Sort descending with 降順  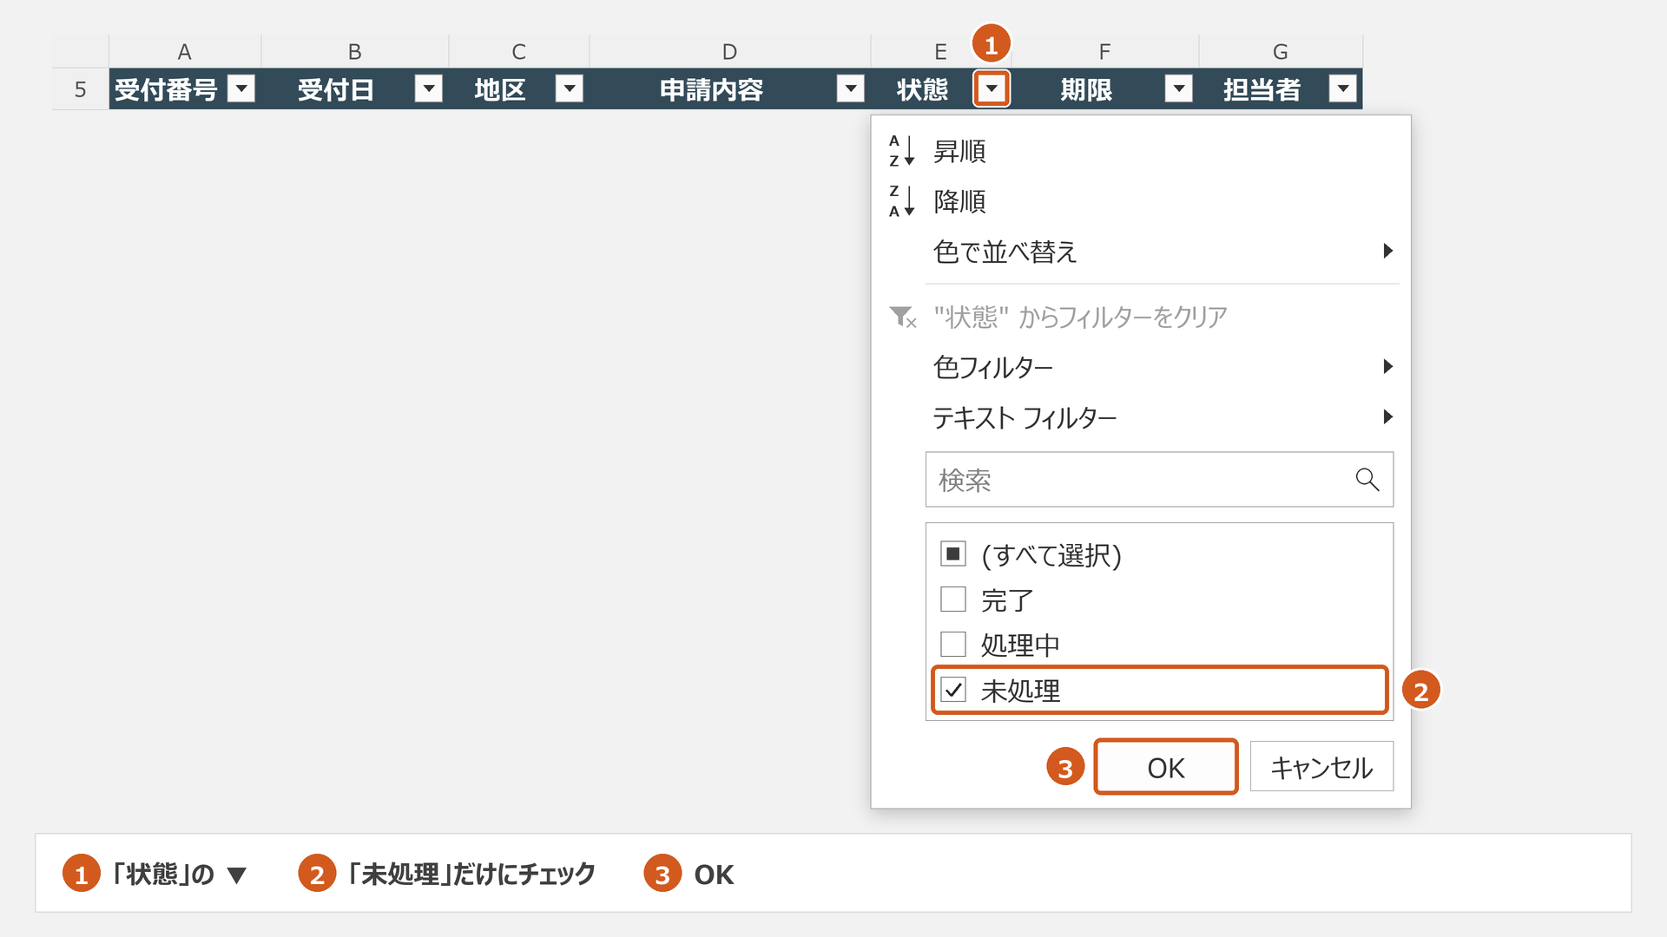pyautogui.click(x=1141, y=201)
